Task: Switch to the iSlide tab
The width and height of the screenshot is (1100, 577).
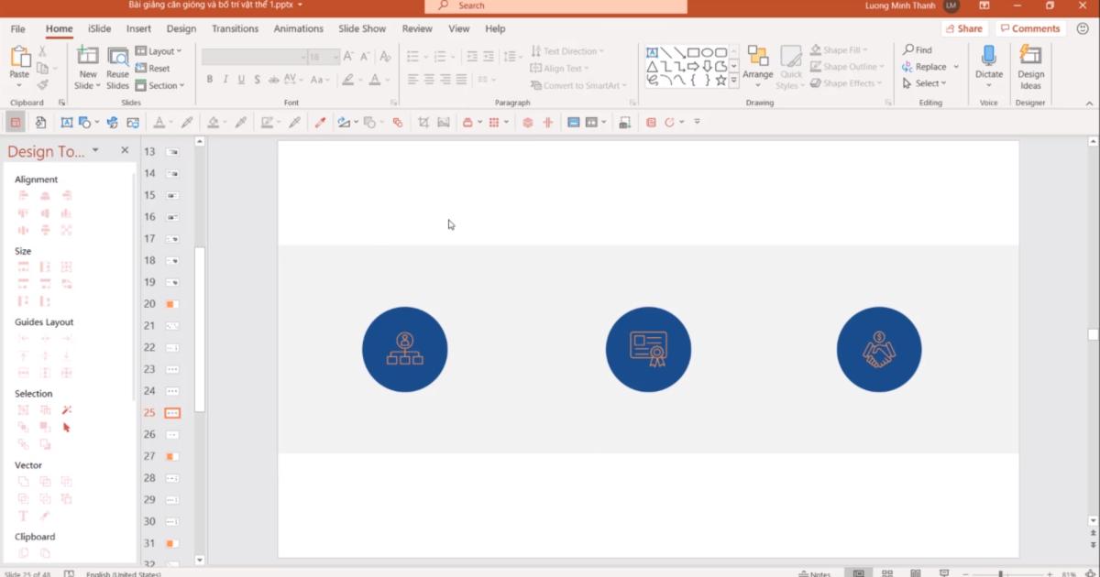Action: pos(99,28)
